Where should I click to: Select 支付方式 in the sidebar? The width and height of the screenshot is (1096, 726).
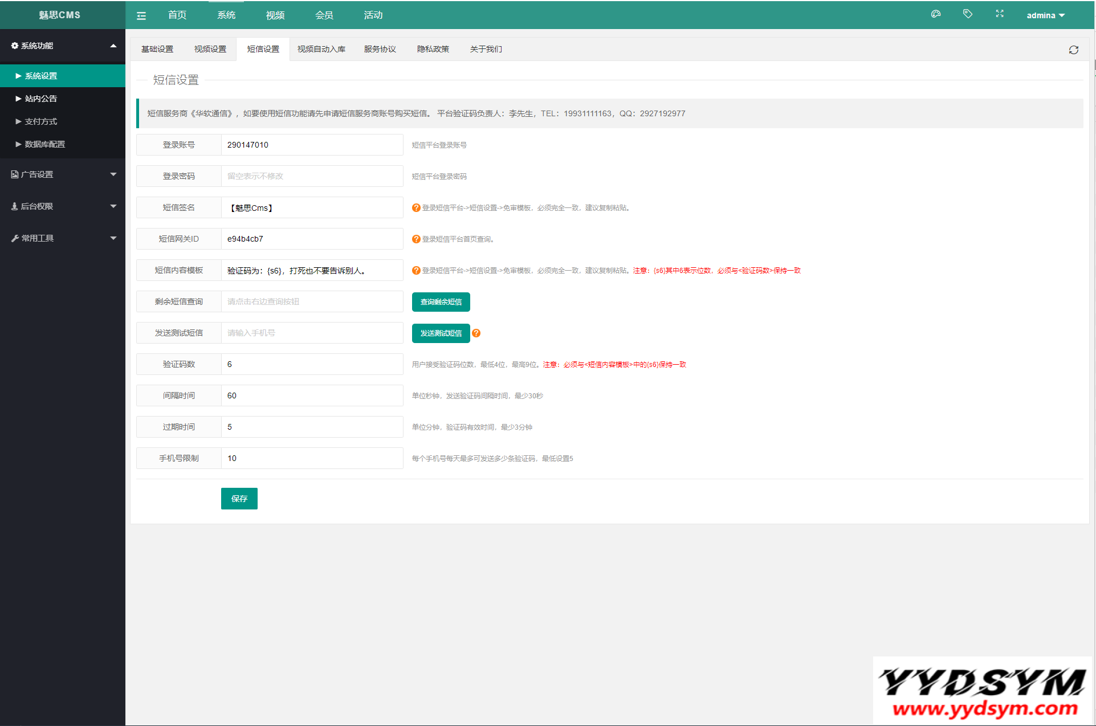[41, 121]
